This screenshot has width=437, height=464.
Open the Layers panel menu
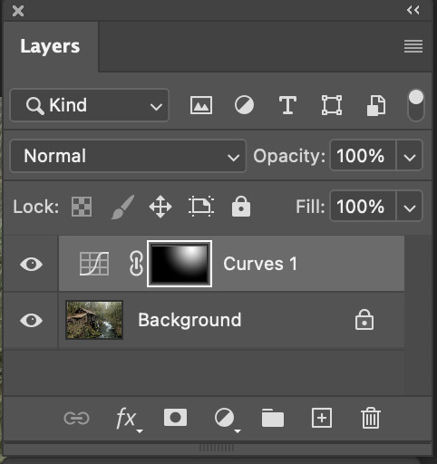click(413, 46)
